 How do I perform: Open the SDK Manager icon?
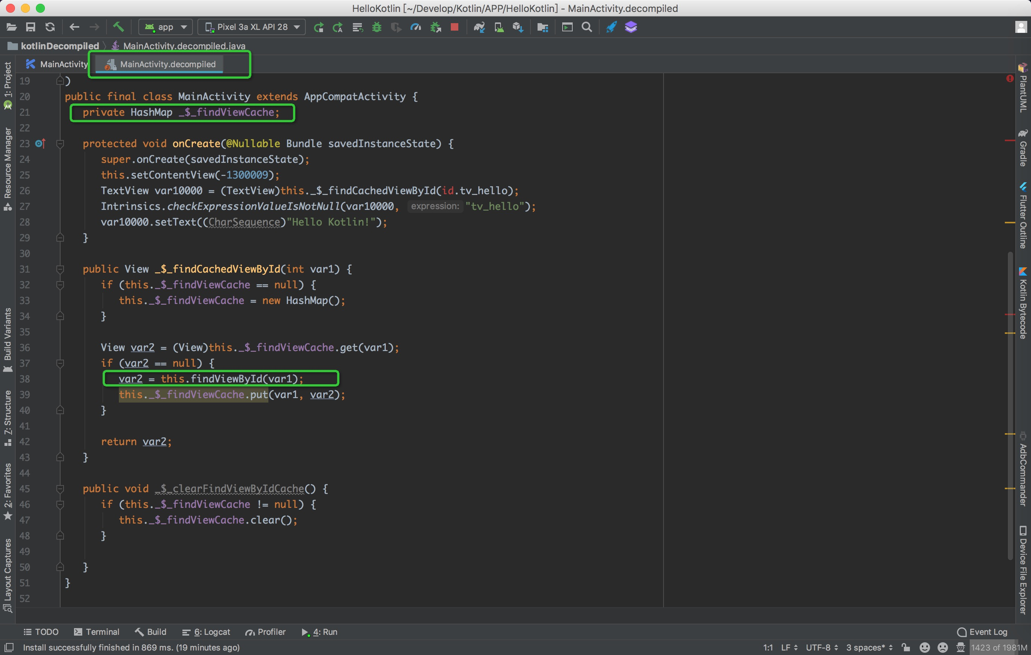pyautogui.click(x=518, y=27)
